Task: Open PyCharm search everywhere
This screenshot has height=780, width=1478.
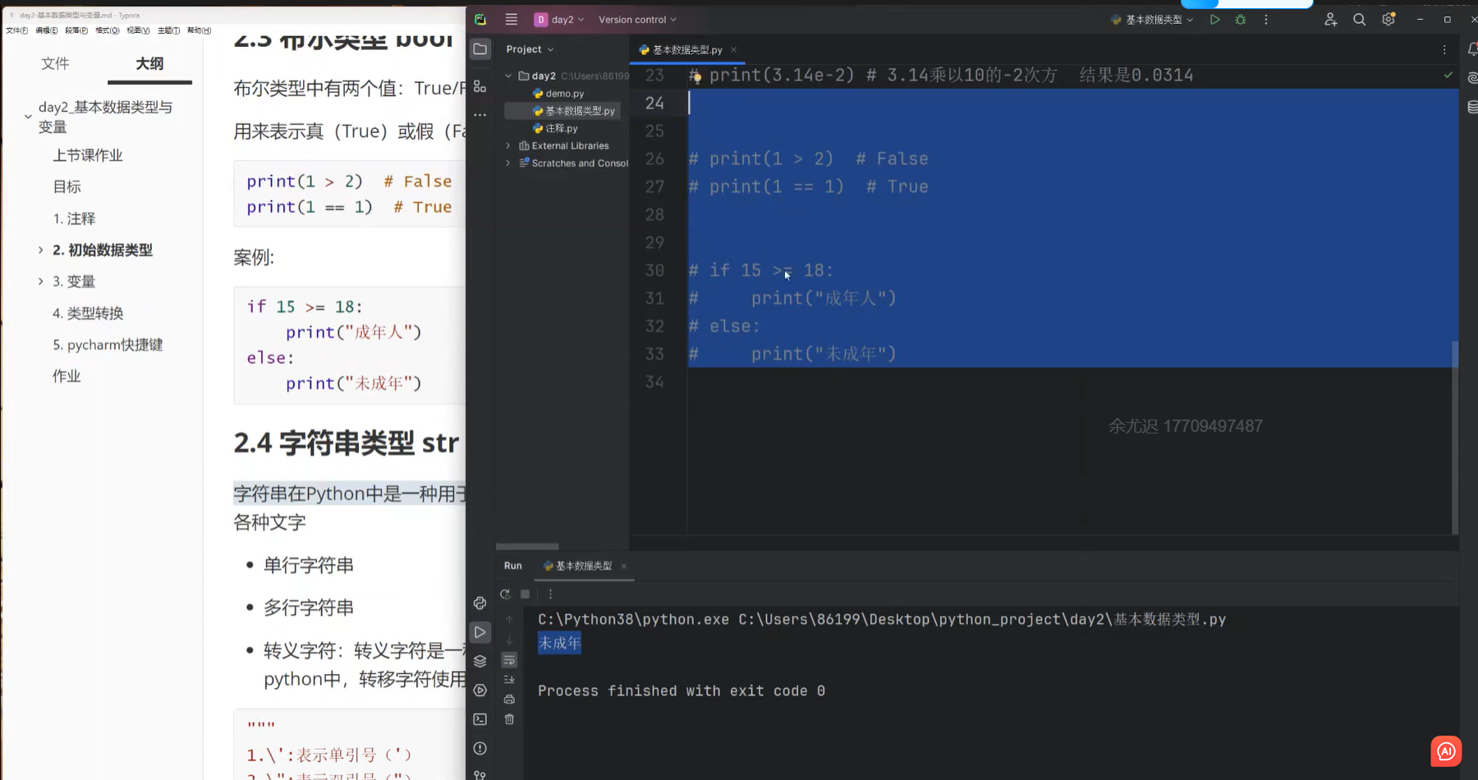Action: coord(1359,19)
